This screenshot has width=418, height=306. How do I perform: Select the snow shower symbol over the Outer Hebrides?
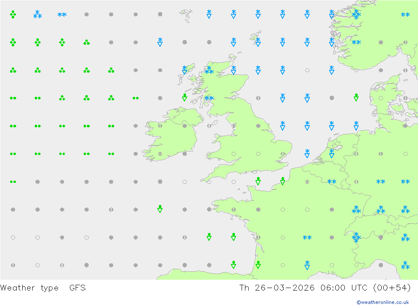click(x=184, y=70)
